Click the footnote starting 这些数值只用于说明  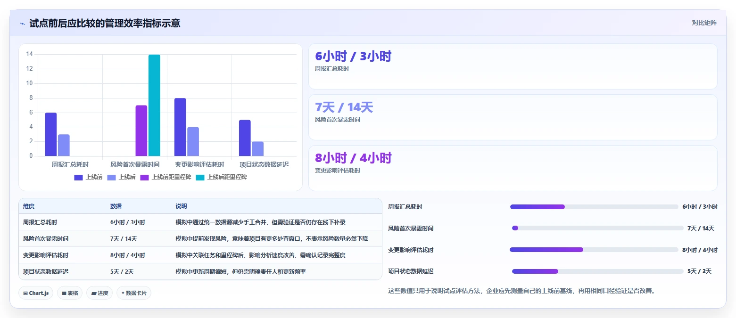click(521, 291)
